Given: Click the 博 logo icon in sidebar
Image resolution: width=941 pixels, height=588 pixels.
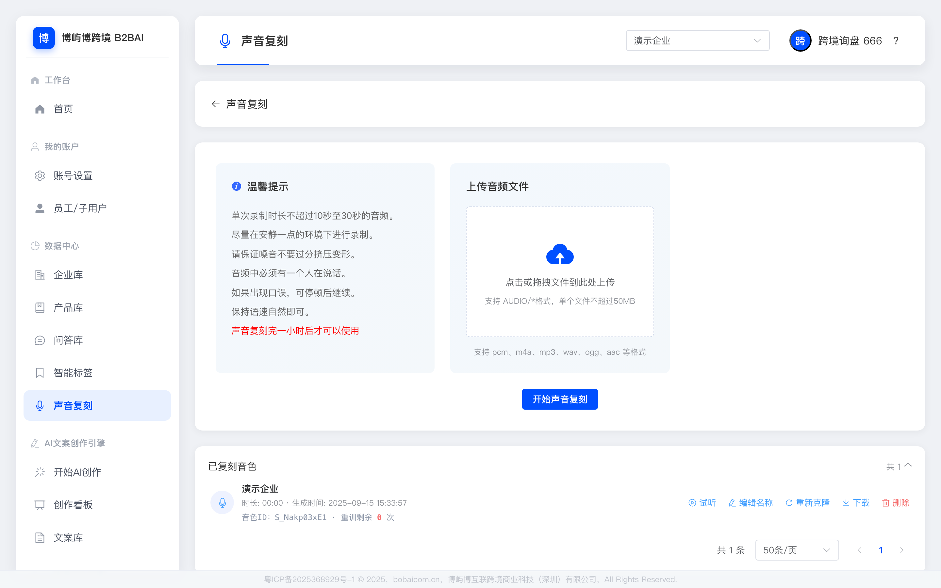Looking at the screenshot, I should click(x=43, y=38).
